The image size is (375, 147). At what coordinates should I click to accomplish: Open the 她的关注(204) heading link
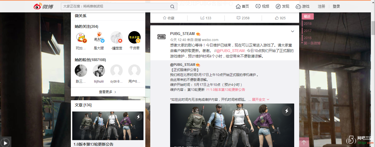86,26
